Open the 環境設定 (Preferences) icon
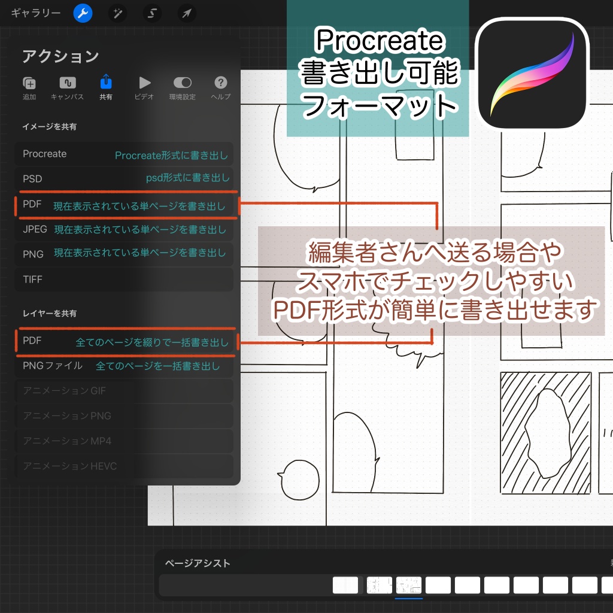The image size is (613, 613). pyautogui.click(x=182, y=84)
